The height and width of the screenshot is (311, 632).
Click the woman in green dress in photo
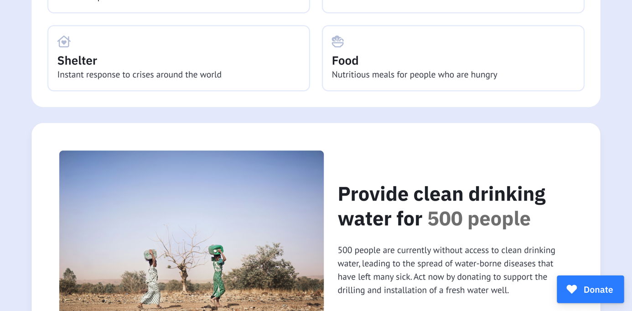click(x=218, y=276)
